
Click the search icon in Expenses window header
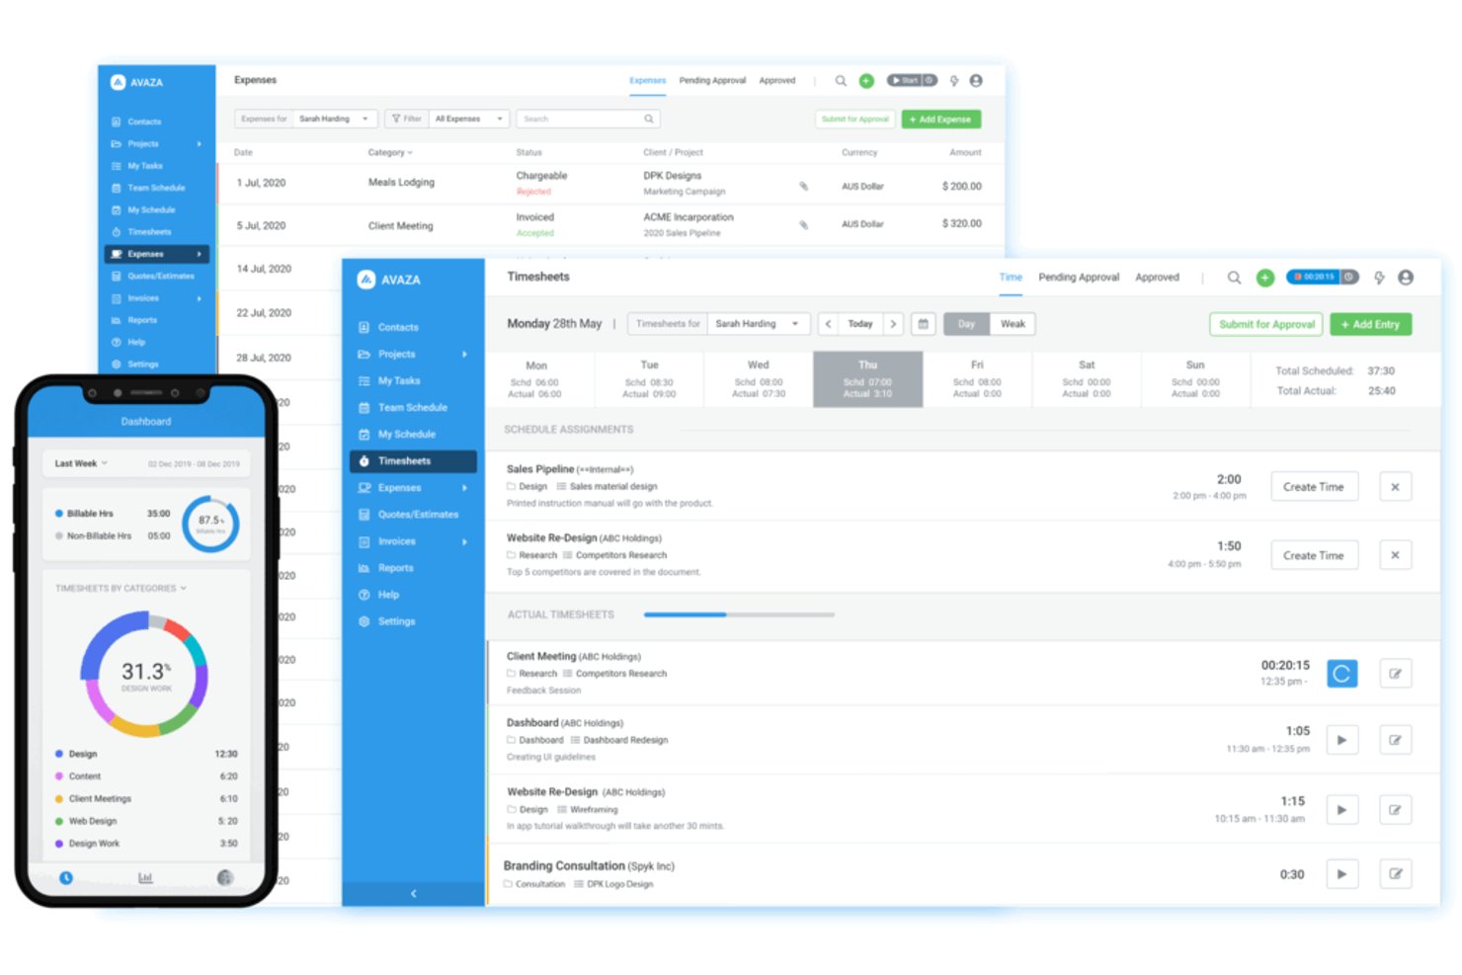coord(841,81)
